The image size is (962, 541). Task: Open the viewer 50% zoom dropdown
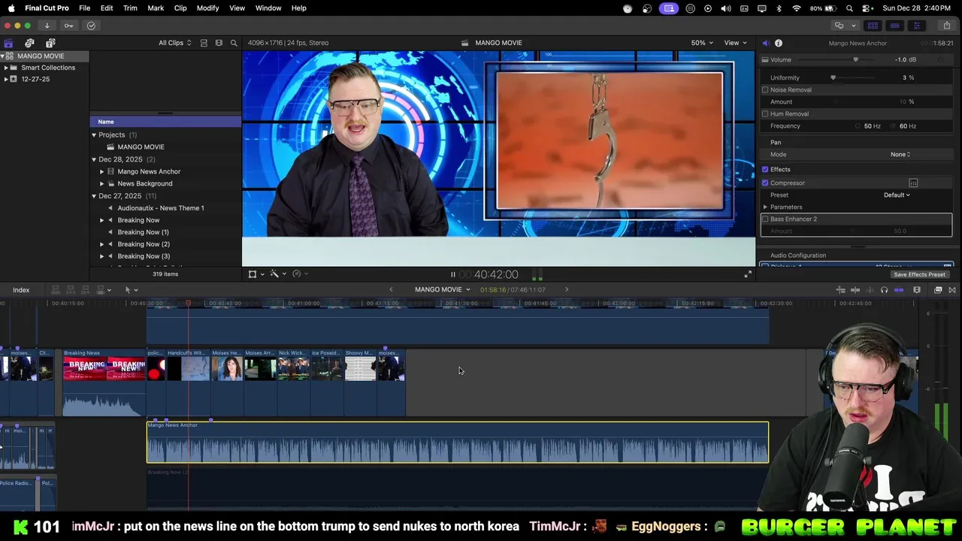tap(702, 43)
